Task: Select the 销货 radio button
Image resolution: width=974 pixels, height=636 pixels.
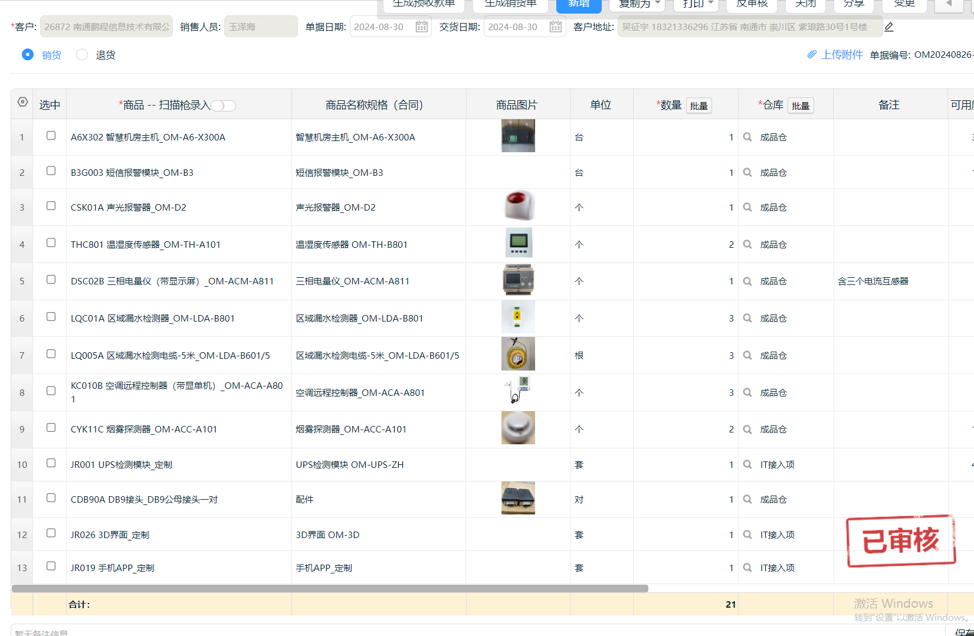Action: 28,54
